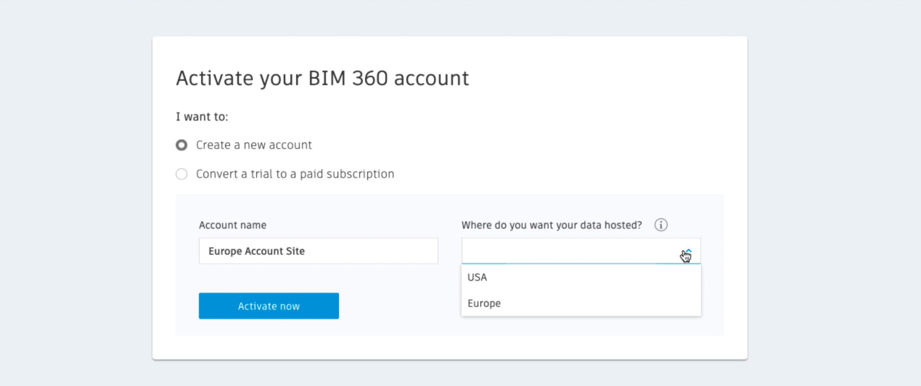Collapse the data hosted dropdown chevron
Viewport: 921px width, 386px height.
[688, 252]
